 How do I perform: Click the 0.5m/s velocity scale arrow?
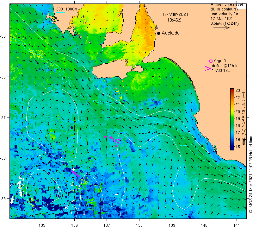point(221,28)
